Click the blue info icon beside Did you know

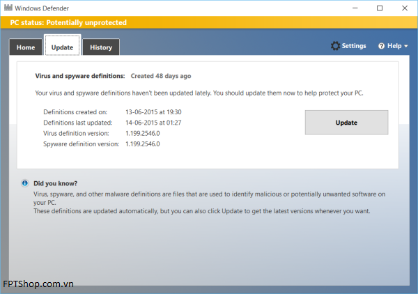(x=25, y=183)
